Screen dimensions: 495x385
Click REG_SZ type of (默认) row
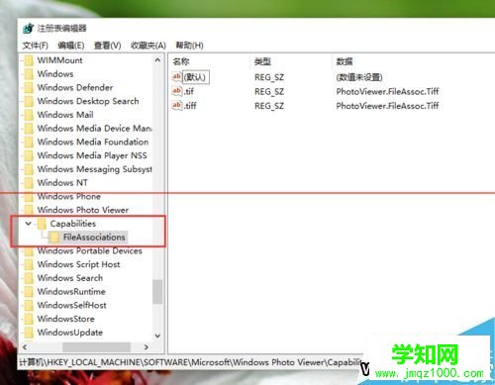tap(269, 77)
